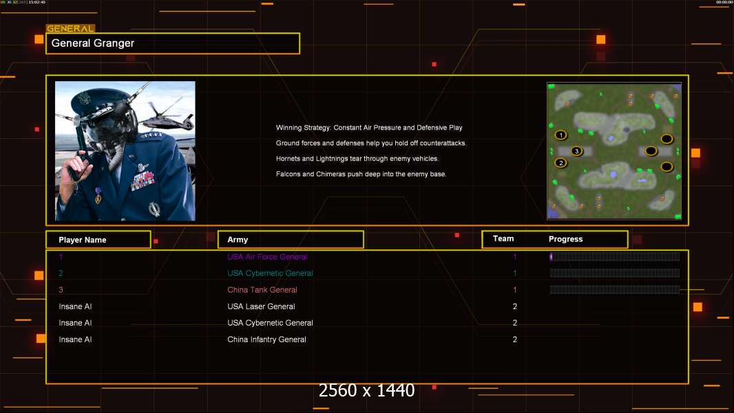
Task: Click the Player Name column header
Action: (x=98, y=240)
